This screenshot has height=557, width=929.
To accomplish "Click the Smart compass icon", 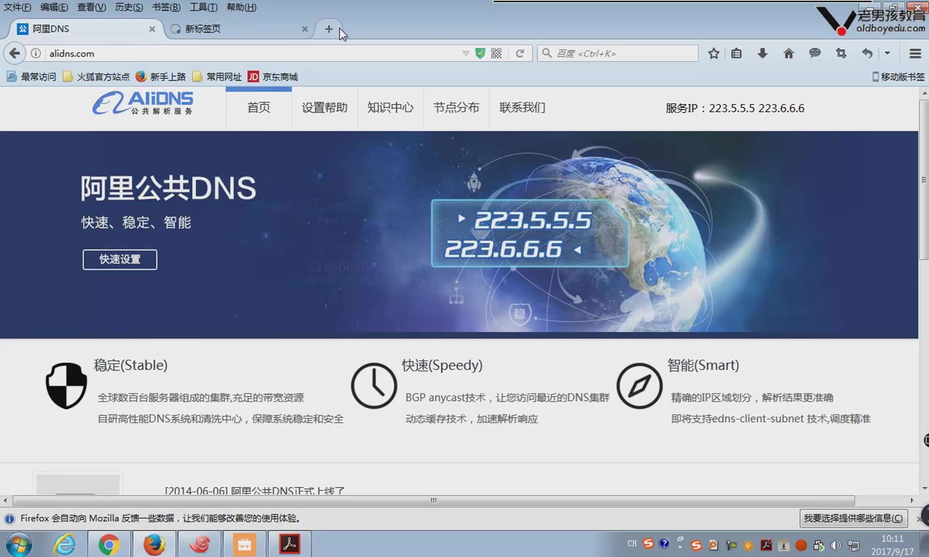I will [x=639, y=386].
